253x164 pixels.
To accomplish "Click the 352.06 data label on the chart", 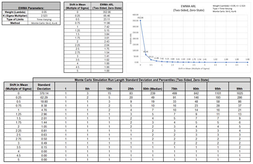I will click(x=140, y=17).
